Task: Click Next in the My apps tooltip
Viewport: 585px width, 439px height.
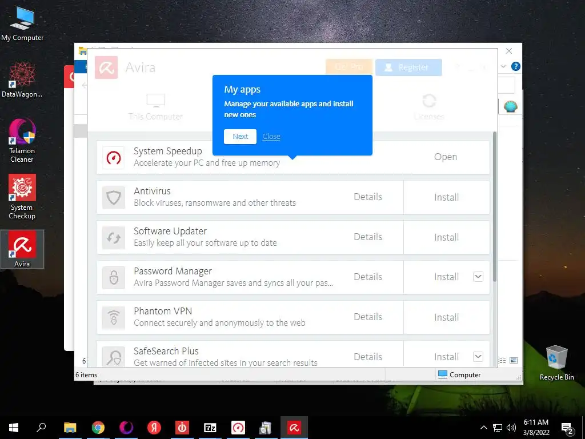Action: tap(241, 137)
